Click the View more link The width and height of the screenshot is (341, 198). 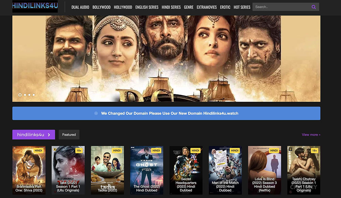pyautogui.click(x=311, y=135)
